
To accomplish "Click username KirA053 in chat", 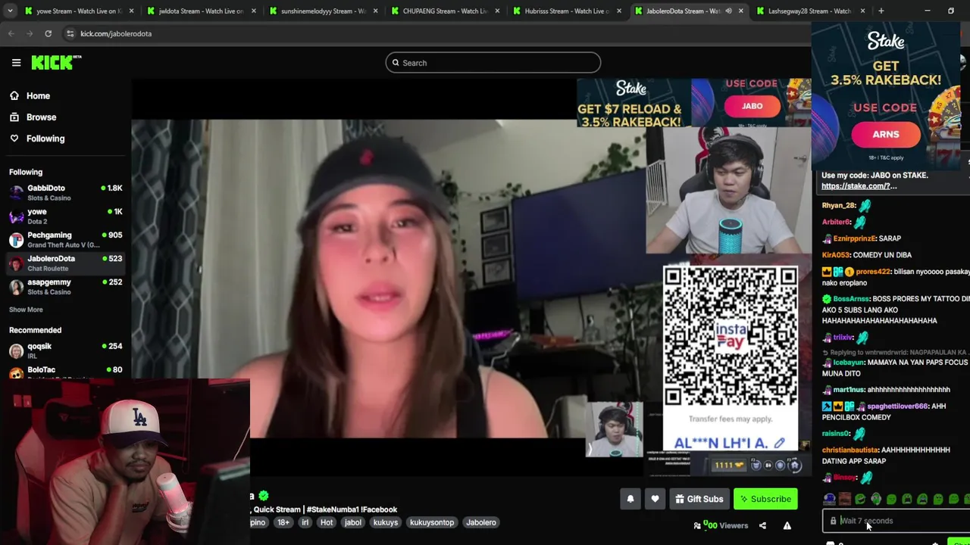I will pos(836,255).
